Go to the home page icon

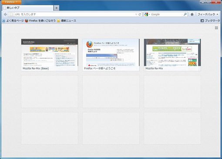192,14
